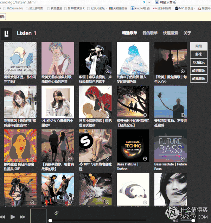Skip to the previous track
The image size is (211, 223).
pos(2,217)
